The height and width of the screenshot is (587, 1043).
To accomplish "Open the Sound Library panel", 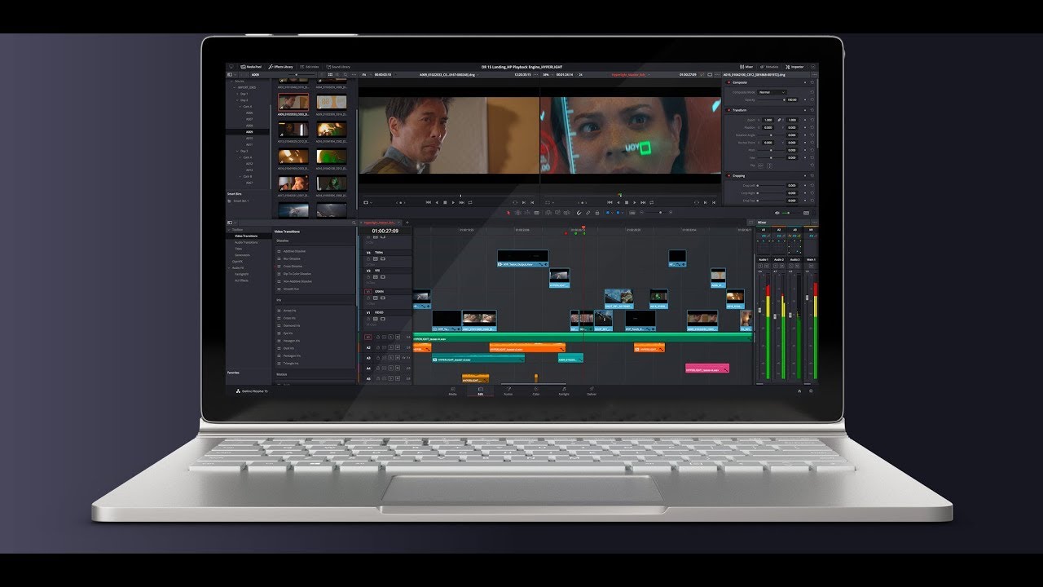I will click(x=338, y=67).
